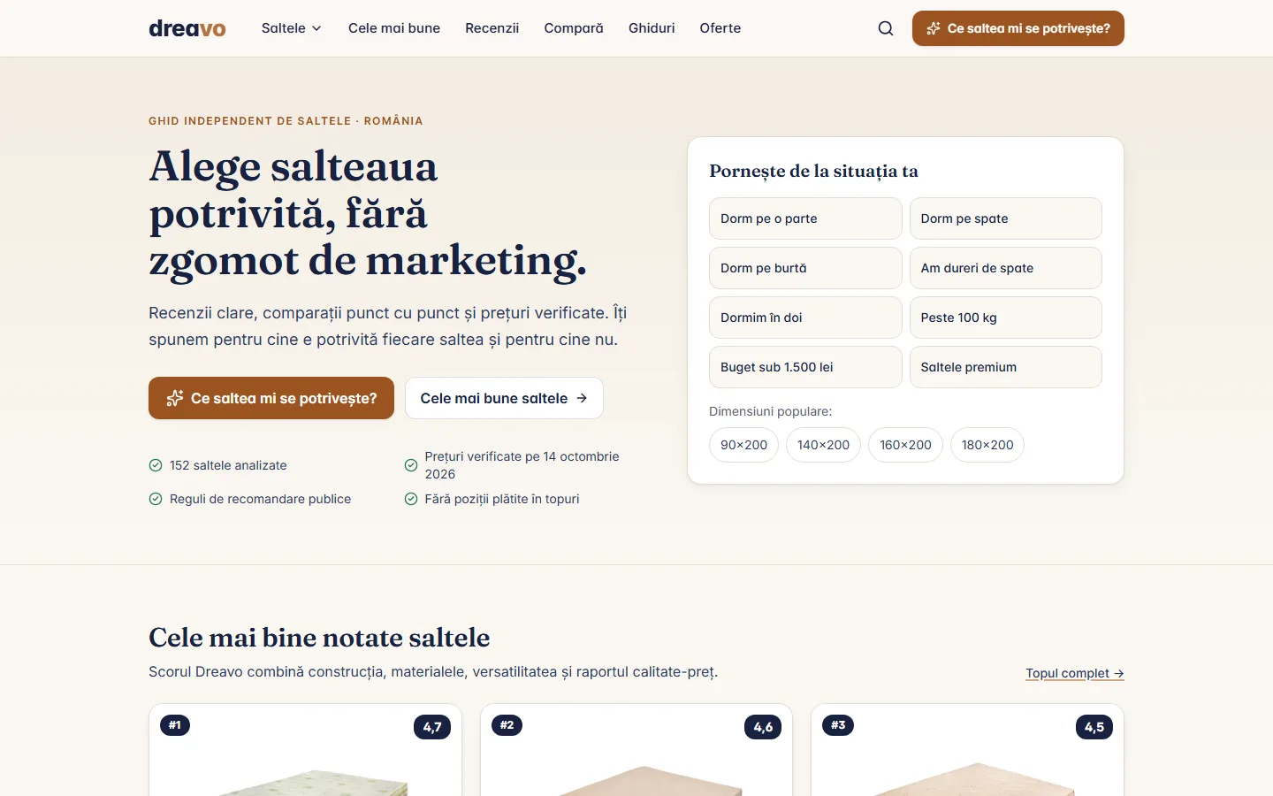Open the #3 ranked mattress card
The height and width of the screenshot is (796, 1273).
967,750
